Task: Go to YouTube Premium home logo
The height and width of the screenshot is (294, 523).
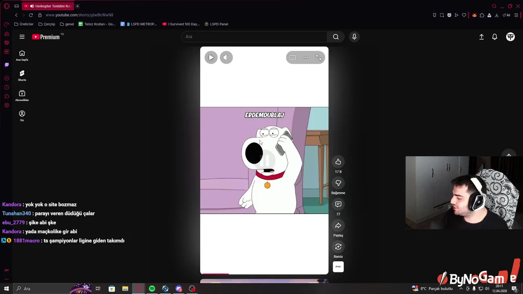Action: [46, 37]
